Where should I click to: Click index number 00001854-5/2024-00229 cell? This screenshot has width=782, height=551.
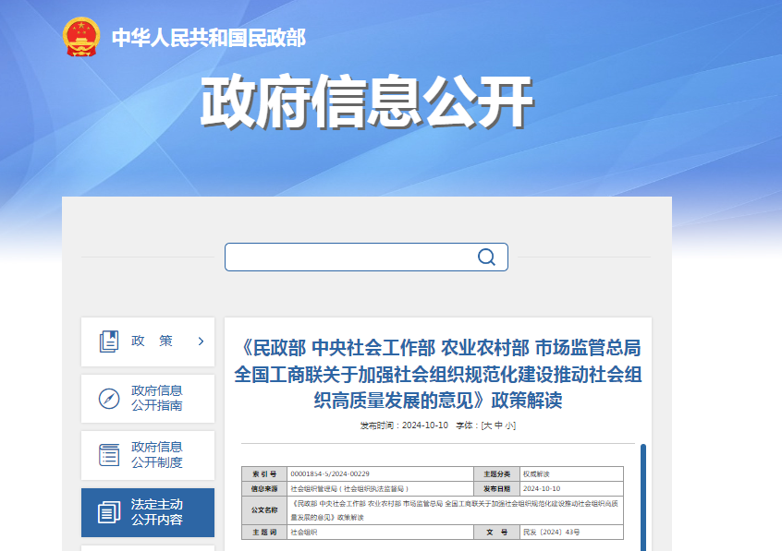tap(380, 473)
